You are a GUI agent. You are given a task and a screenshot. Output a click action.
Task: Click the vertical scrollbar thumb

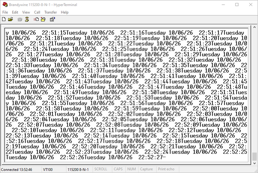(x=255, y=156)
